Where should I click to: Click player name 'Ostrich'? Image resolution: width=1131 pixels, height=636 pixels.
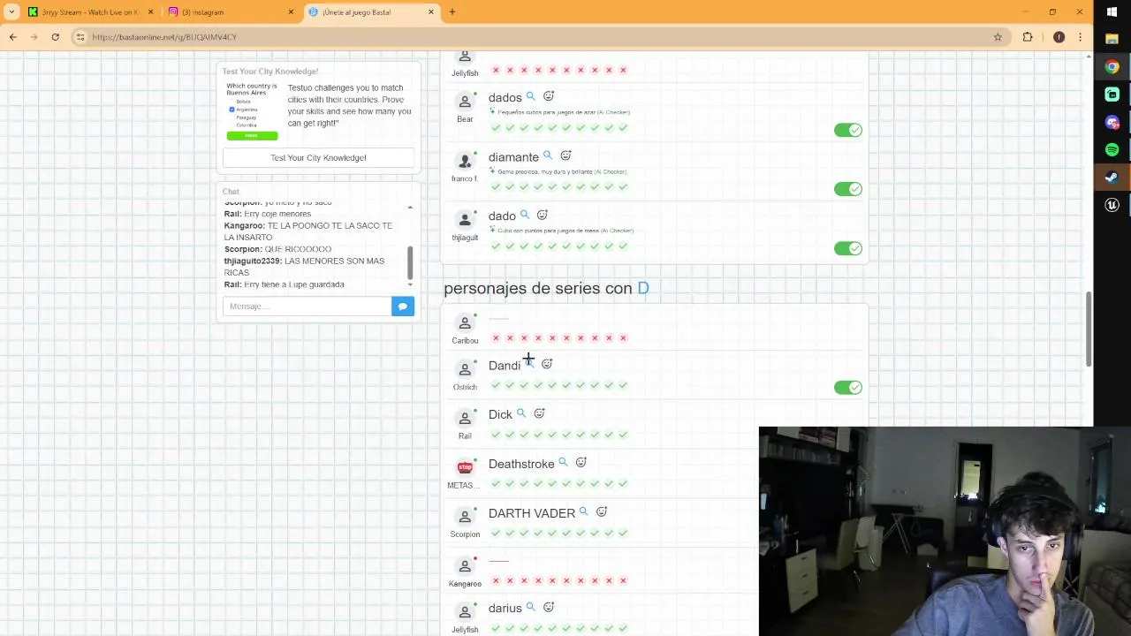click(x=465, y=387)
